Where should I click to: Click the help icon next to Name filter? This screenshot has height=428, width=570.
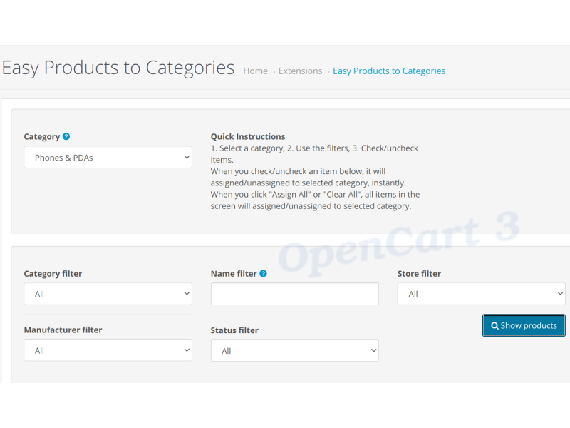[x=264, y=273]
